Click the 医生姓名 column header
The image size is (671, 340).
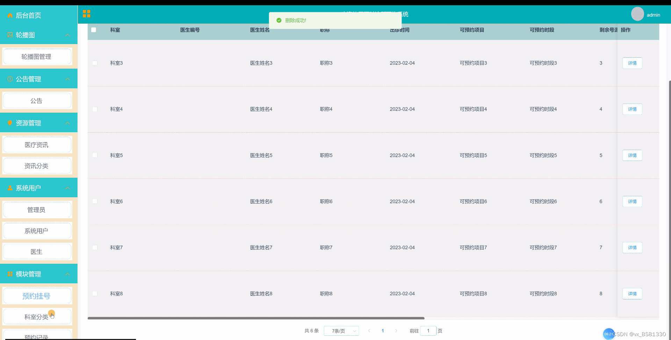point(260,30)
